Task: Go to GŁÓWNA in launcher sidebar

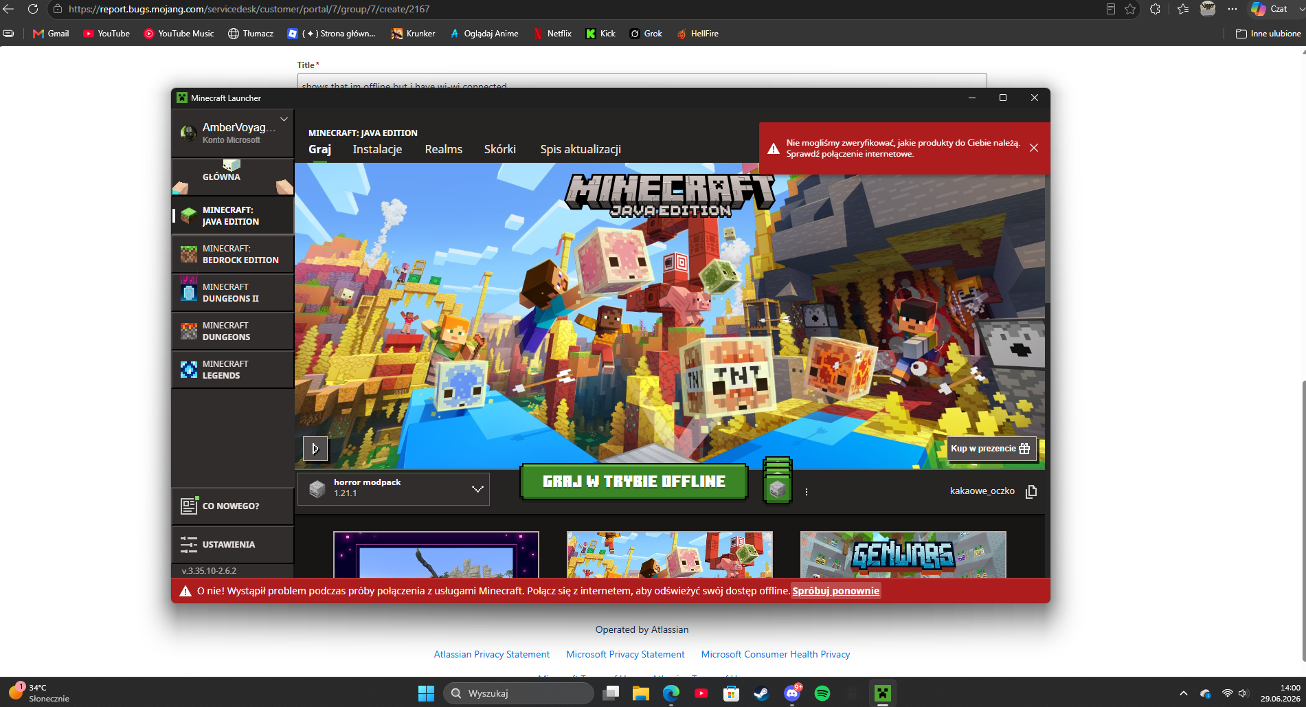Action: (x=233, y=177)
